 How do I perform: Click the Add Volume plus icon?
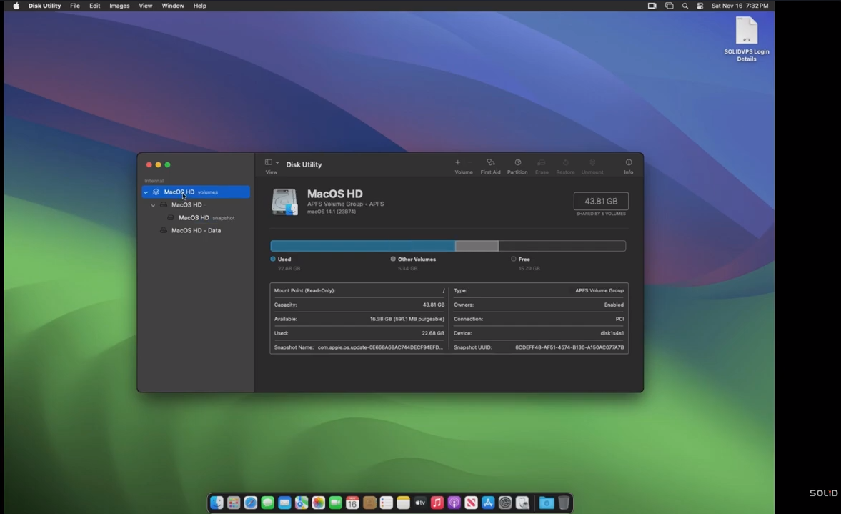[457, 162]
